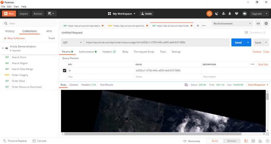Open notifications bell icon
This screenshot has width=271, height=144.
(x=230, y=14)
